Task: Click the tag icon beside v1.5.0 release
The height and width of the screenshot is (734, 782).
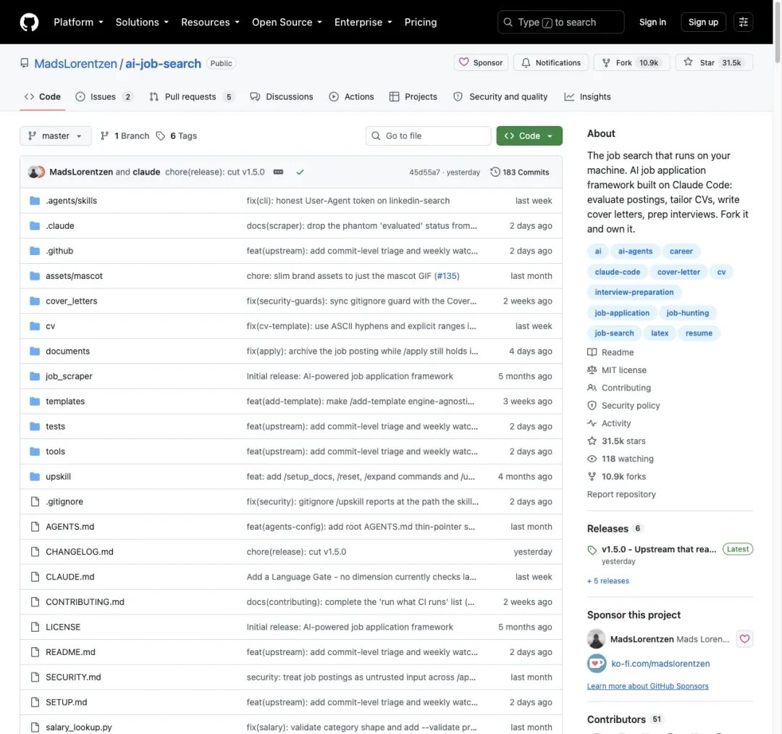Action: pos(592,550)
